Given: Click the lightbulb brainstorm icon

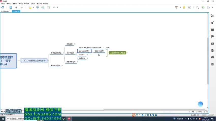Looking at the screenshot, I should [x=184, y=8].
